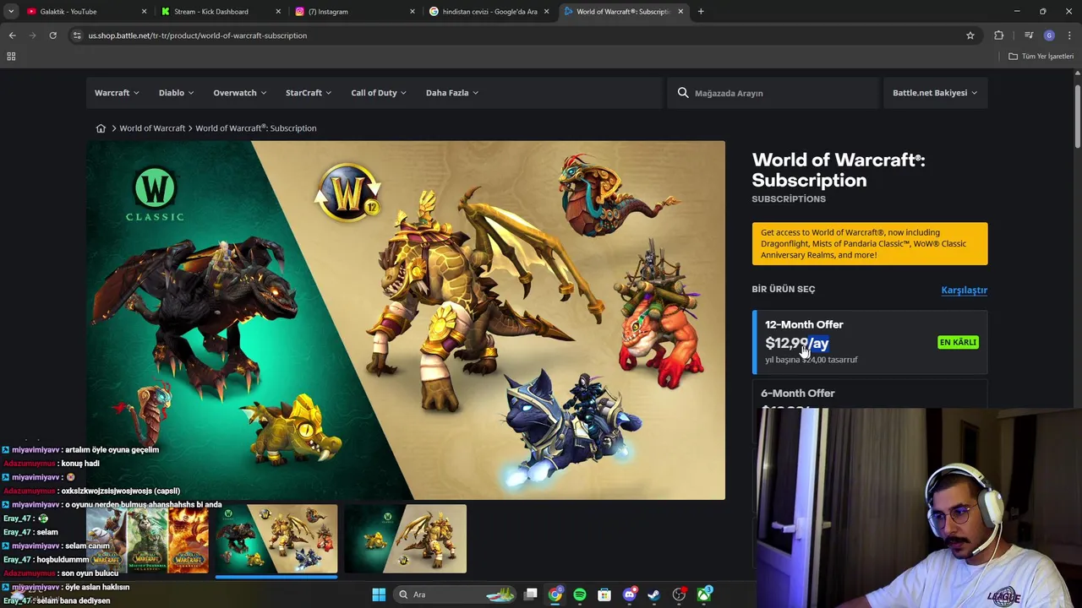The width and height of the screenshot is (1082, 608).
Task: Close the Galaktik - YouTube tab
Action: pyautogui.click(x=144, y=12)
